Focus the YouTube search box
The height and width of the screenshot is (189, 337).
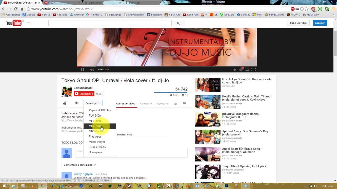[110, 23]
